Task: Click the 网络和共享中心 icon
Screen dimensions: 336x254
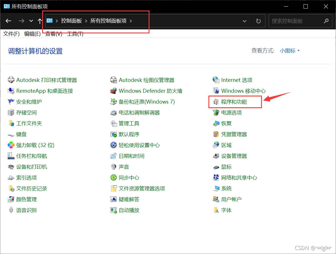Action: coord(216,178)
